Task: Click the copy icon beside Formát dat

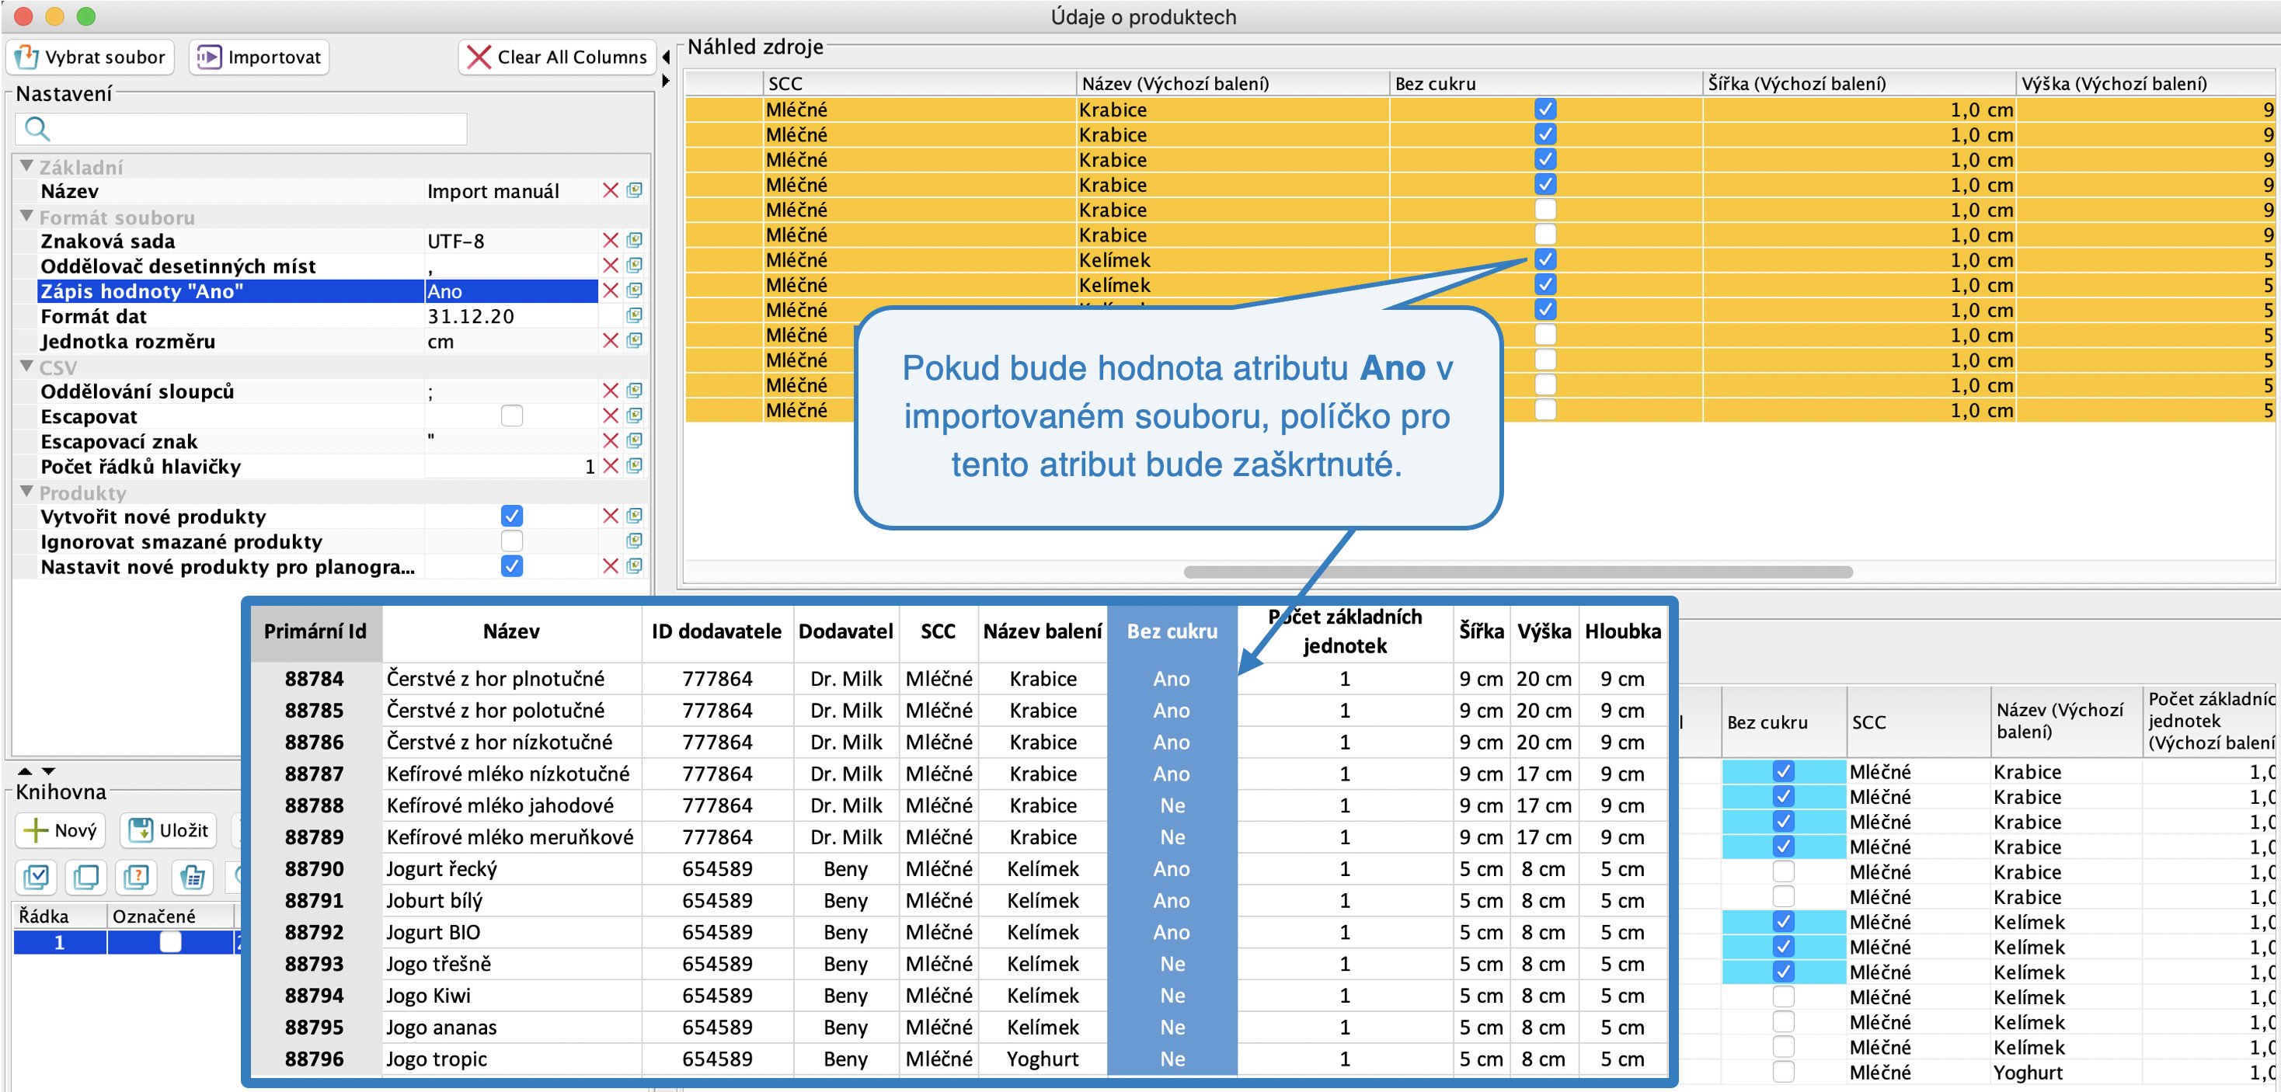Action: [635, 315]
